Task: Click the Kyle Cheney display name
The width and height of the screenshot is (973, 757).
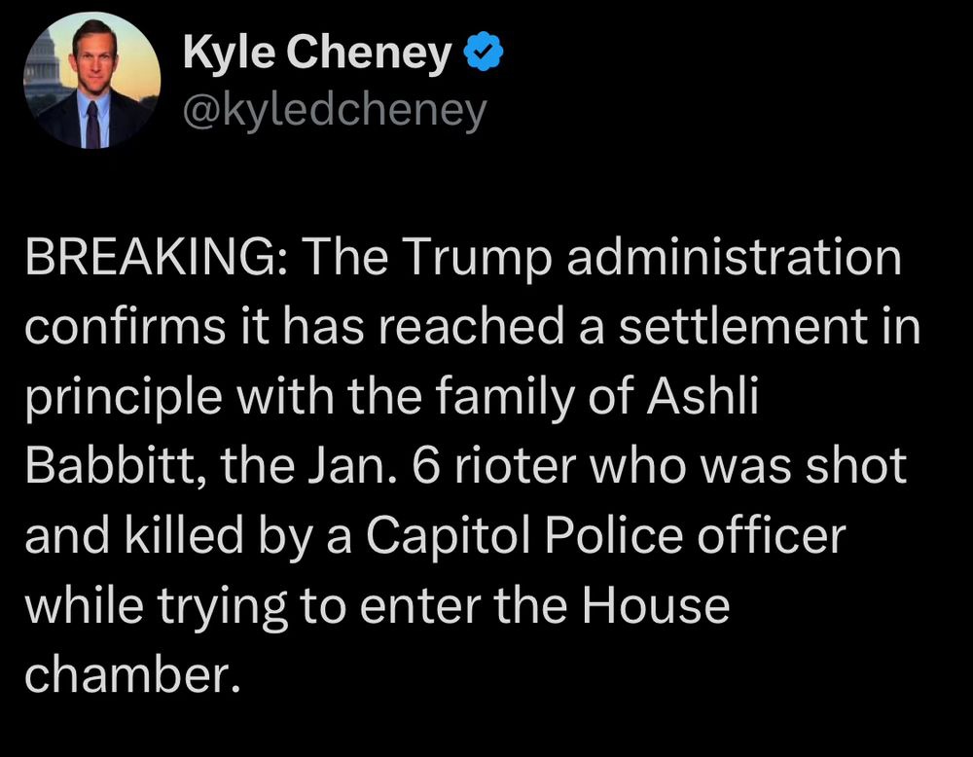Action: pyautogui.click(x=317, y=53)
